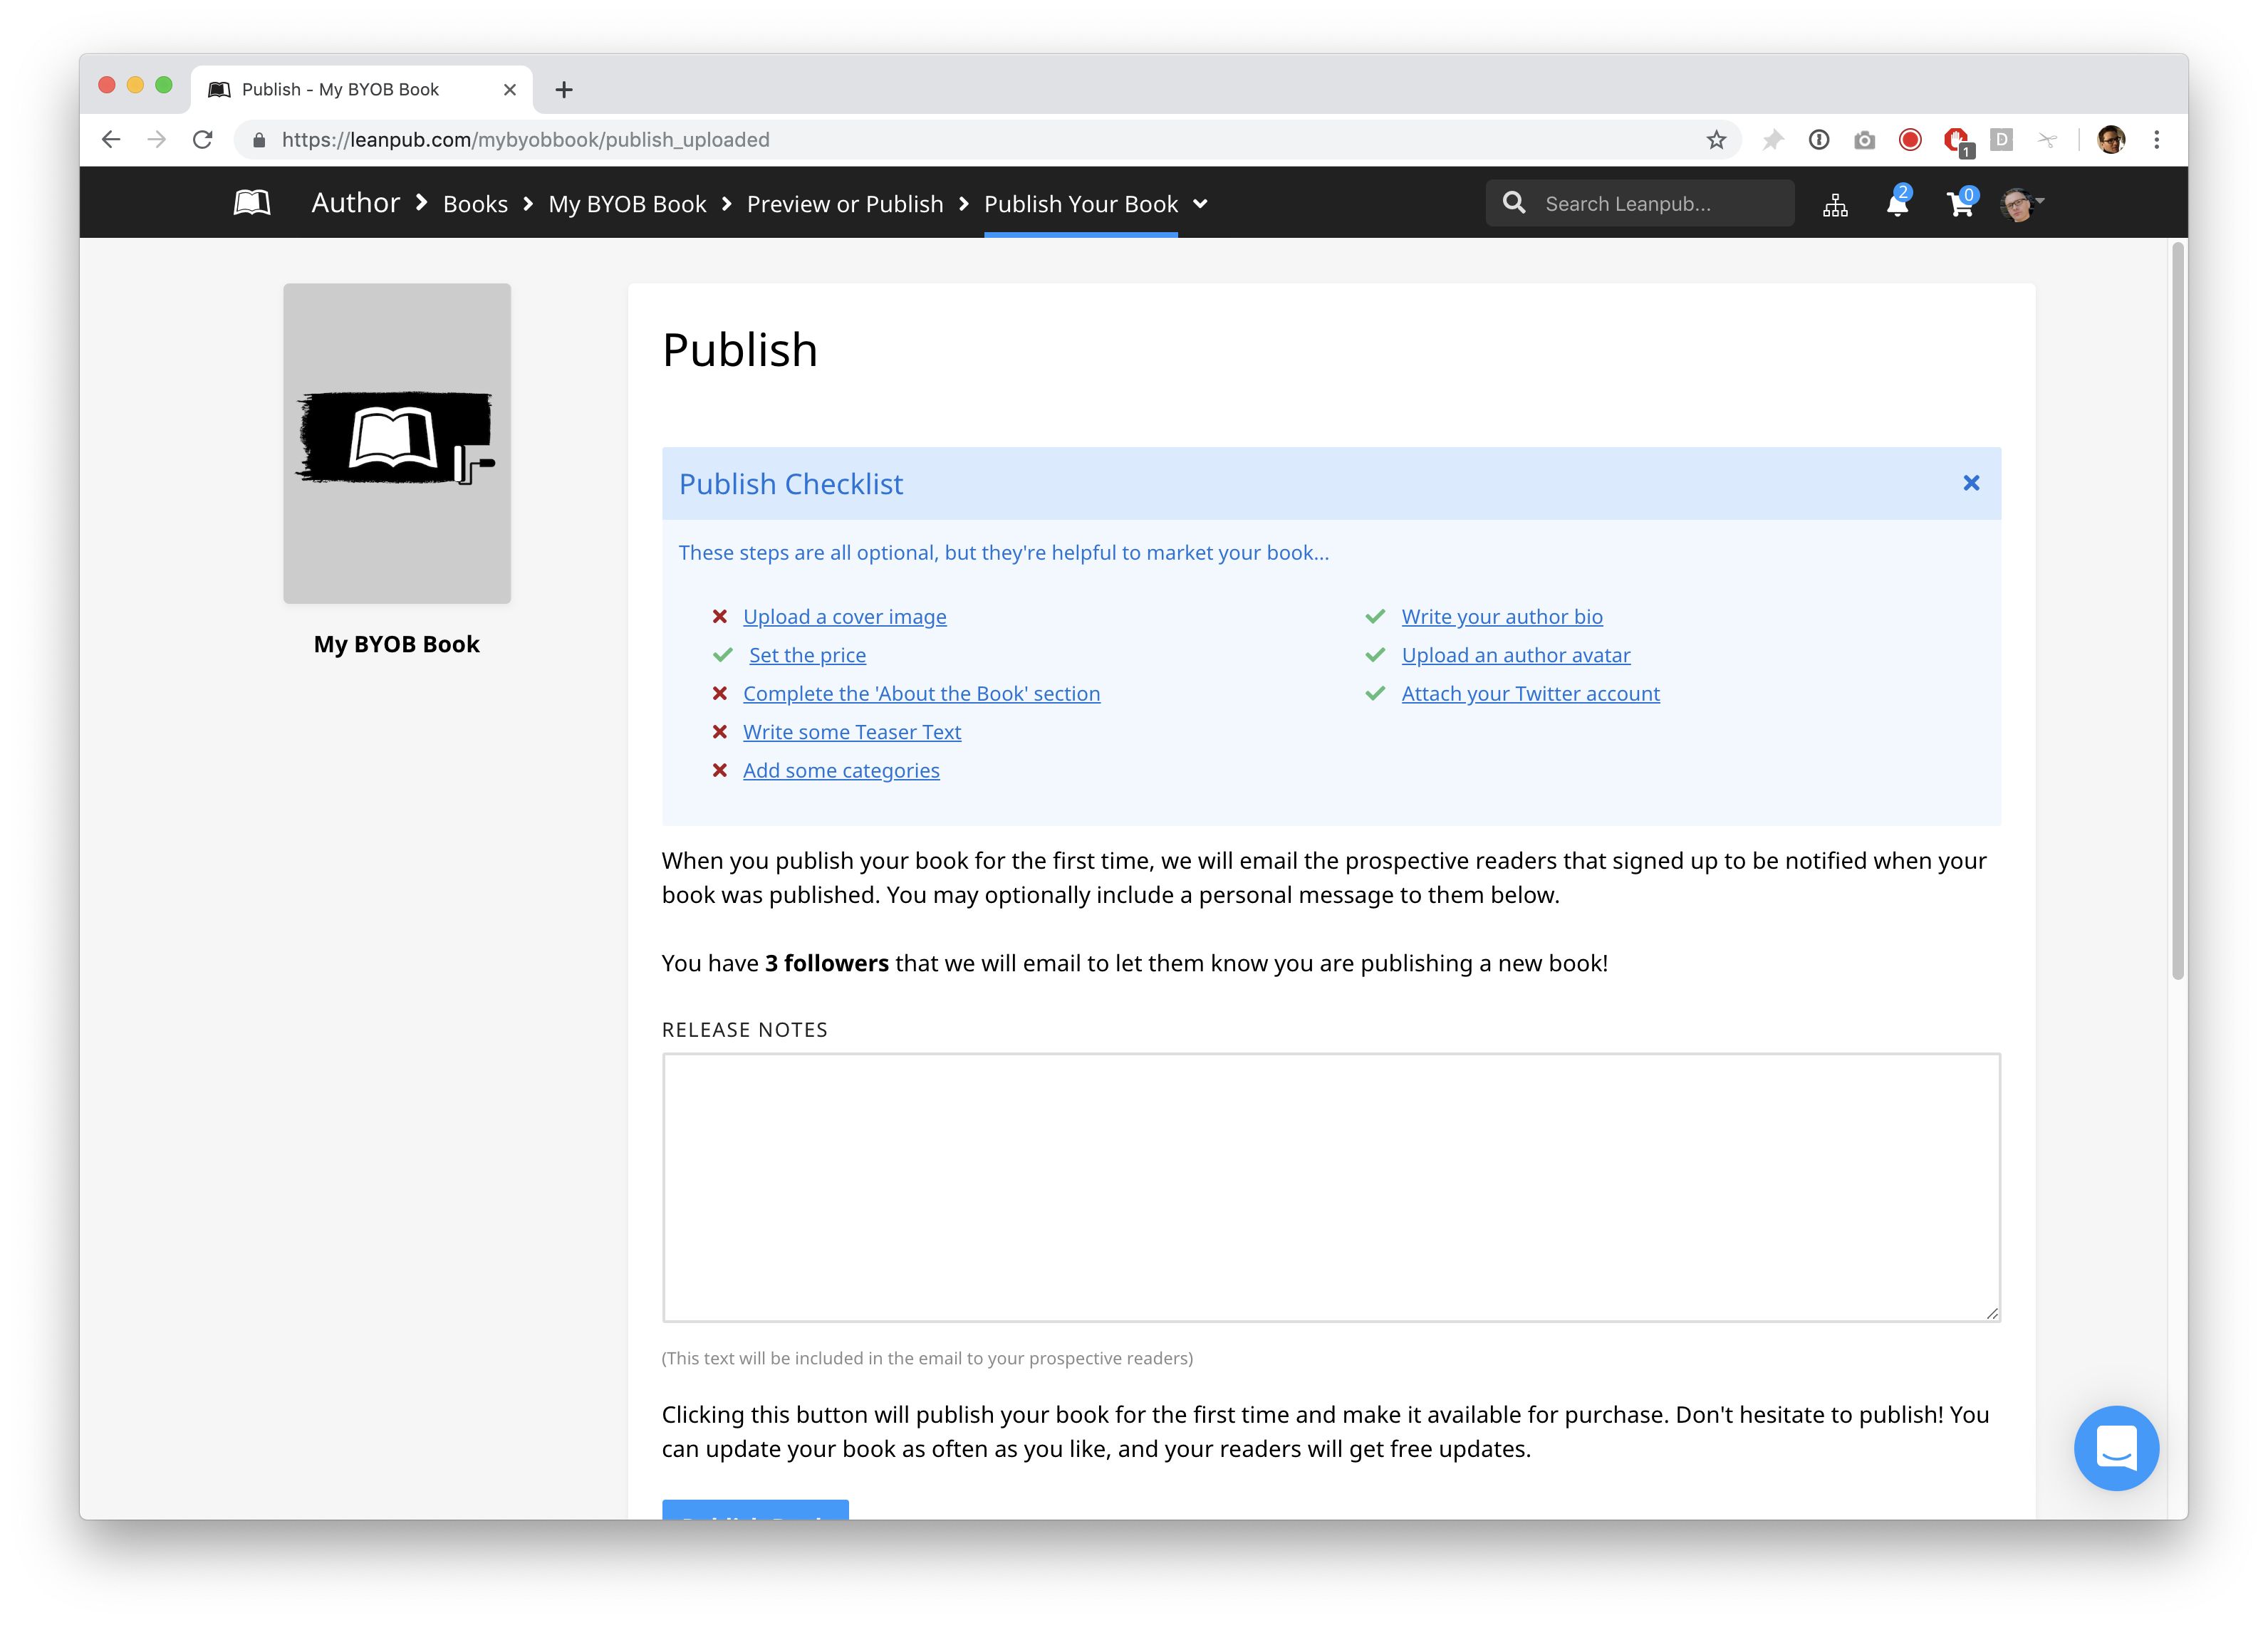This screenshot has height=1625, width=2268.
Task: Click the scissors extension icon
Action: (x=2047, y=140)
